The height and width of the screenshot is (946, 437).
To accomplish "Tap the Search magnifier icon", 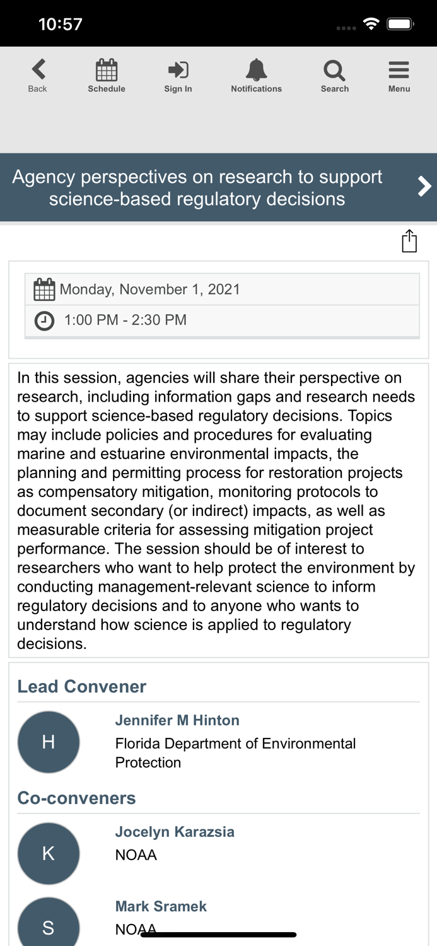I will coord(334,70).
